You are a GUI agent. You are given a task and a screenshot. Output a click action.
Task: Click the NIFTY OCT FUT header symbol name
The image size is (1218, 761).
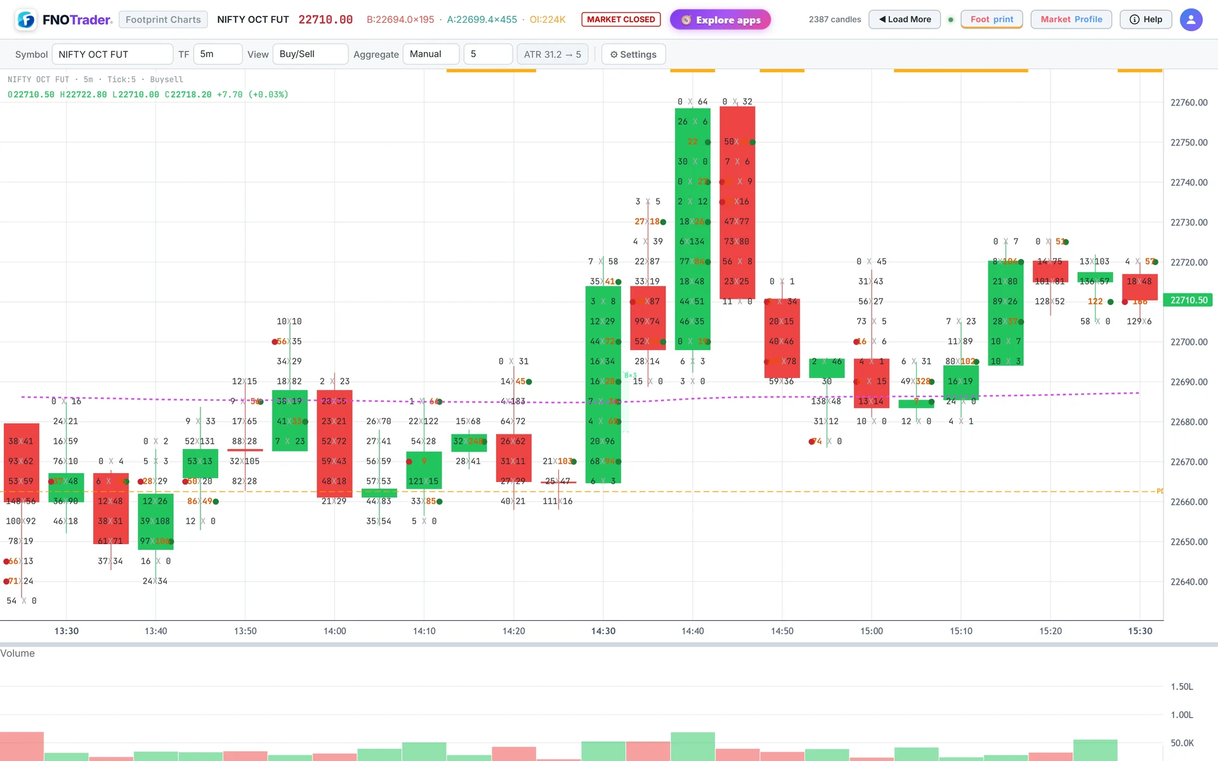(x=253, y=20)
